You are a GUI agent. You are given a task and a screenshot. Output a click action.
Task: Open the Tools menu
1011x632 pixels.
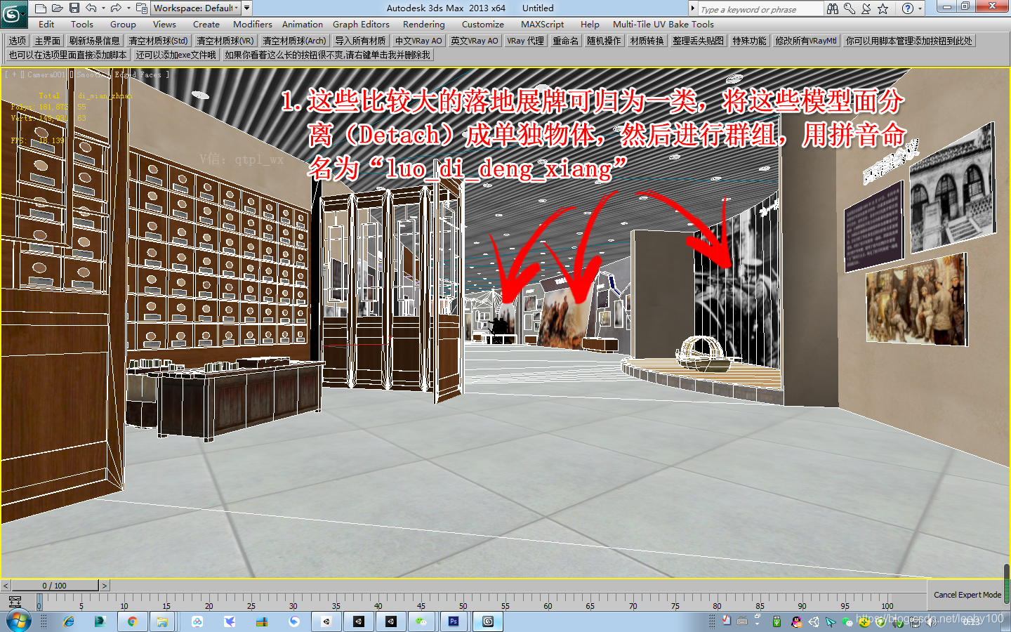pyautogui.click(x=82, y=24)
